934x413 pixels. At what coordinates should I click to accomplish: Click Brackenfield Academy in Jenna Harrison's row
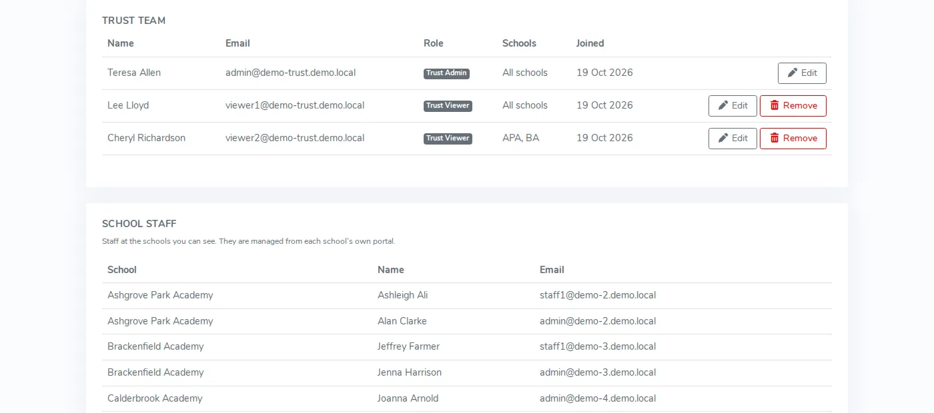(x=155, y=372)
